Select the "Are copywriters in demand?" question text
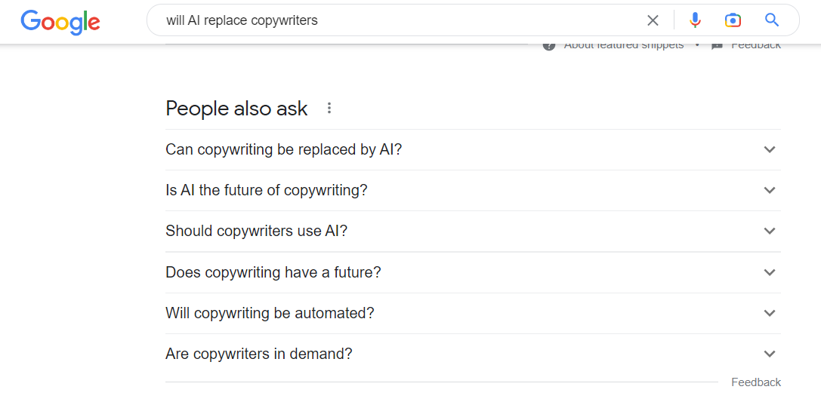 (259, 354)
